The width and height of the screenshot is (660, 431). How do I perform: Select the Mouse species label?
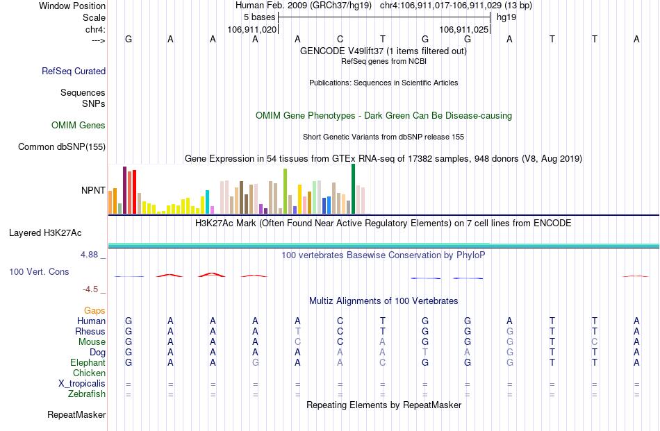pos(92,342)
